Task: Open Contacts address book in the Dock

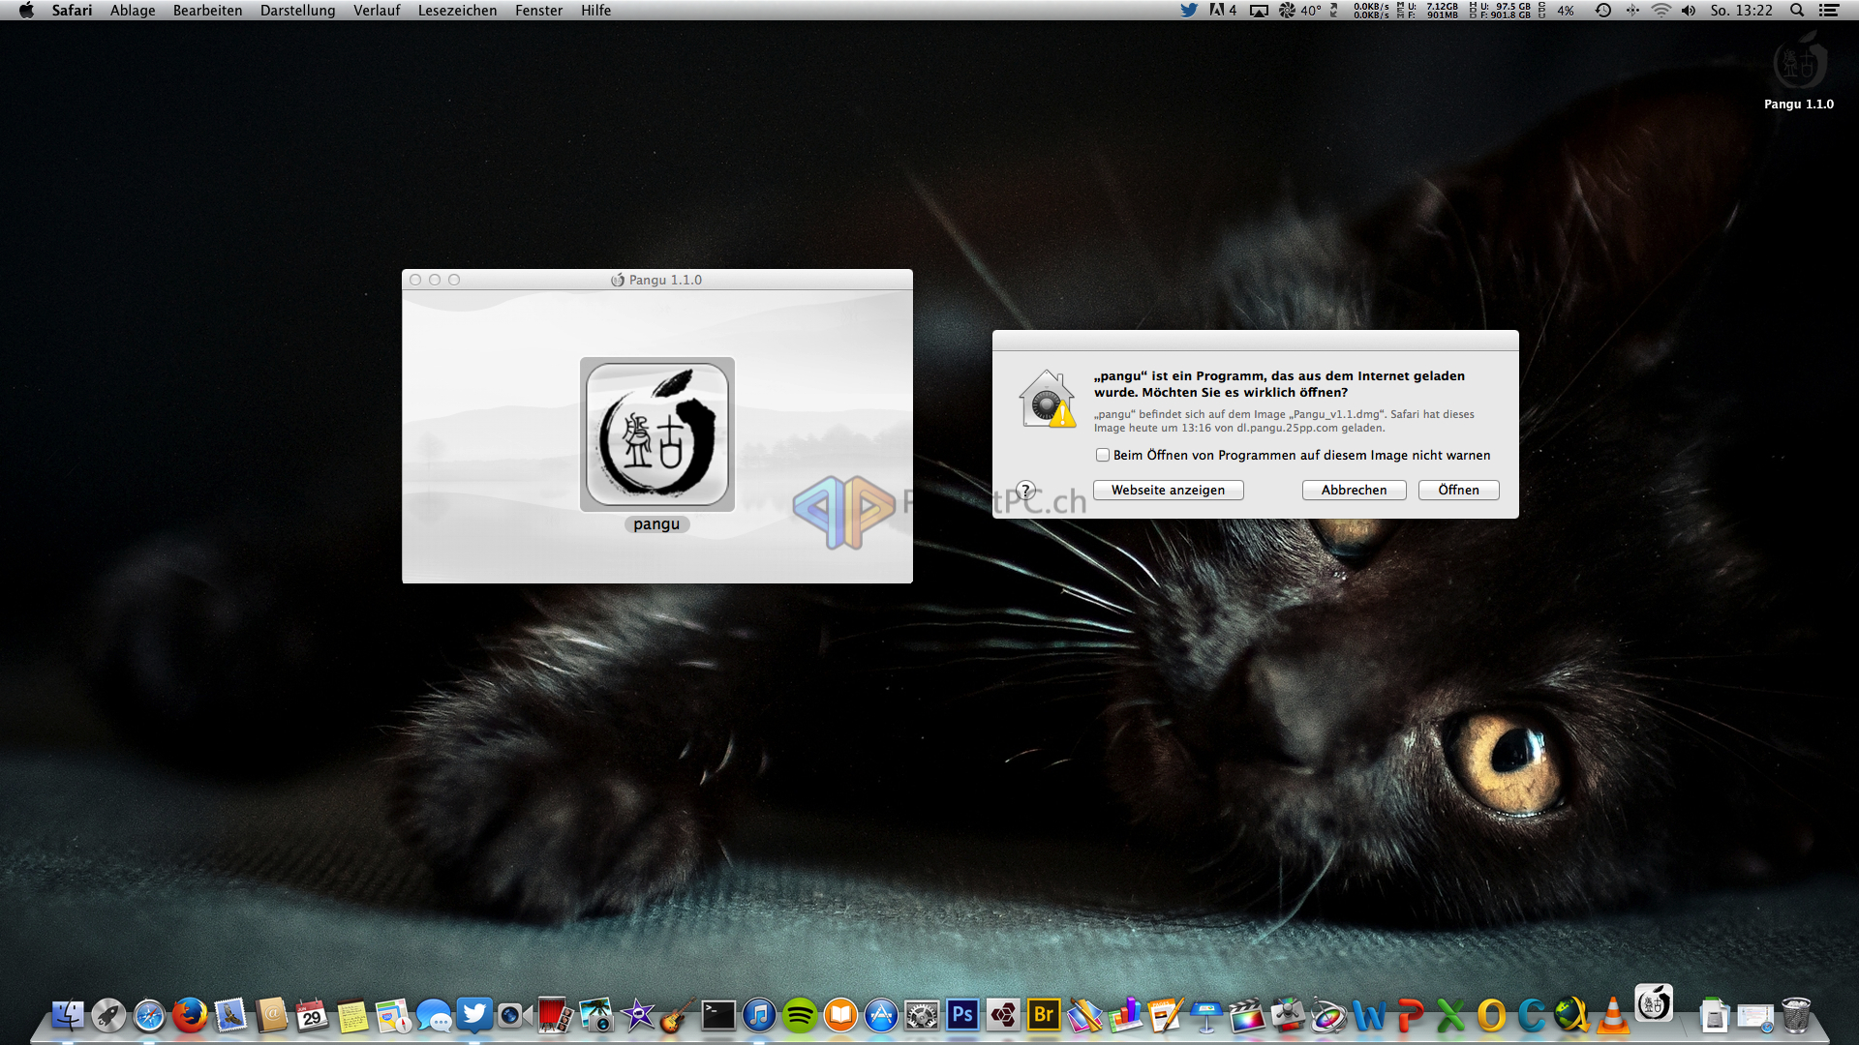Action: point(272,1015)
